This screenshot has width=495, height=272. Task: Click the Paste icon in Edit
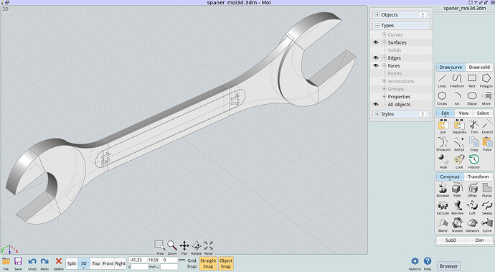pos(487,144)
